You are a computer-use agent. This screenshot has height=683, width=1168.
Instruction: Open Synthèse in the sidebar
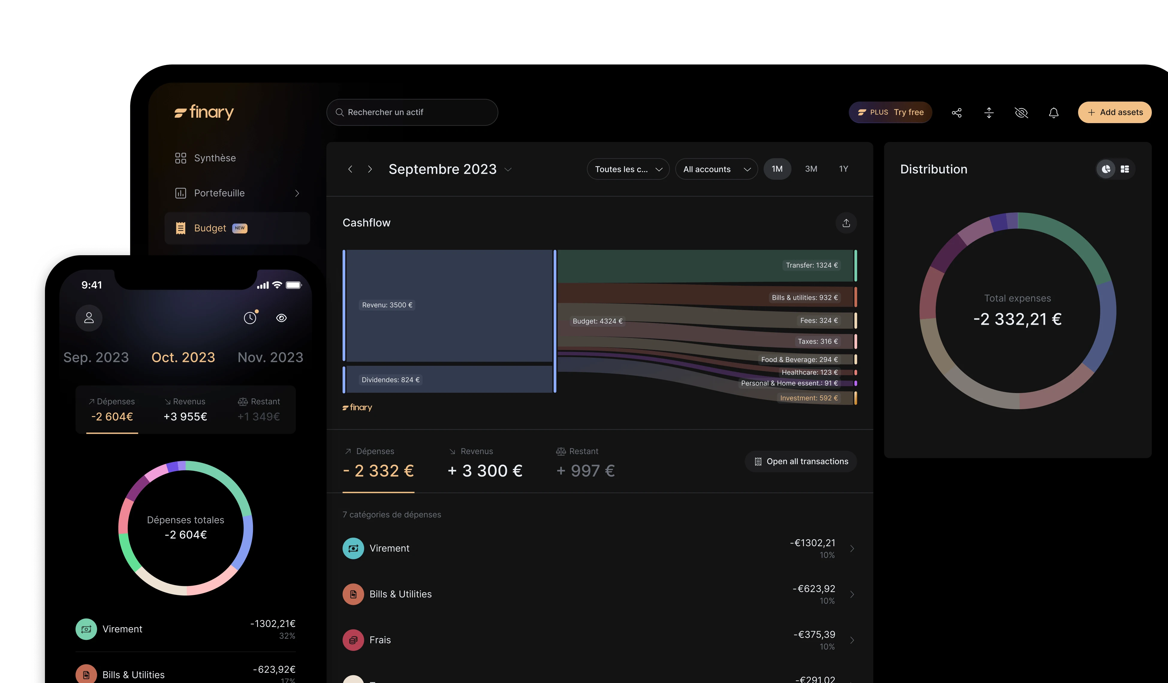tap(215, 158)
